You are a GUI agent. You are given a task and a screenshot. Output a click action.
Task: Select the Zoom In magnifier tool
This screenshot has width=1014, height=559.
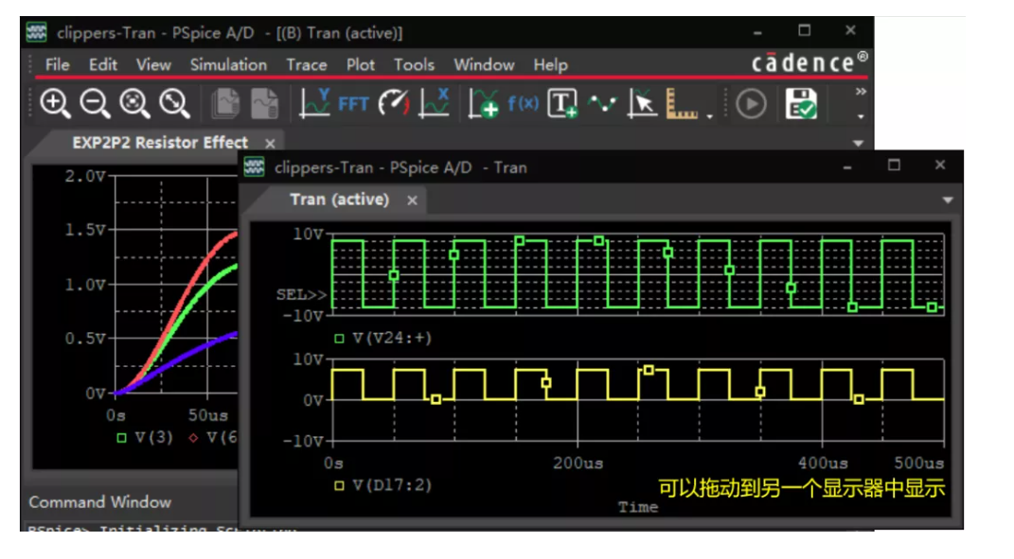click(55, 103)
